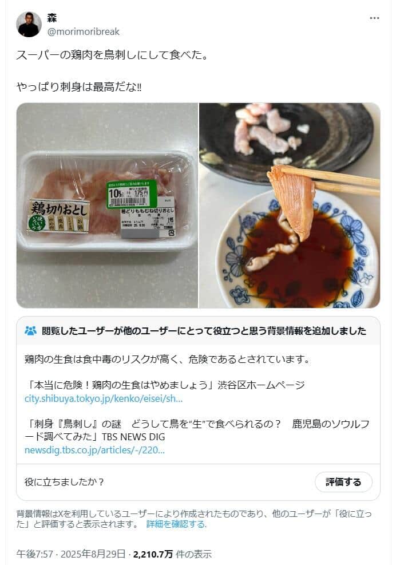The image size is (396, 565).
Task: Open the @morimoribreak handle
Action: [x=83, y=31]
